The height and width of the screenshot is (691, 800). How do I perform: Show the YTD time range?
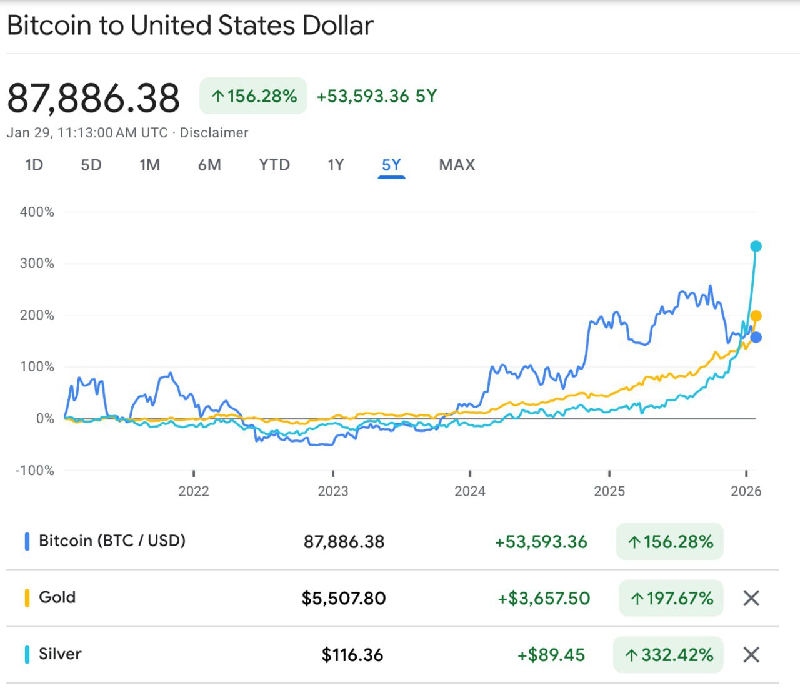coord(274,165)
